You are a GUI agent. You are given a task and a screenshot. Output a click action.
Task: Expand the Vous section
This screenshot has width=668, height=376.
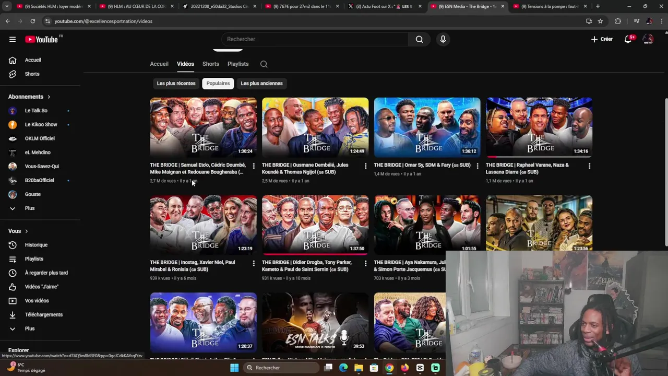pos(18,231)
